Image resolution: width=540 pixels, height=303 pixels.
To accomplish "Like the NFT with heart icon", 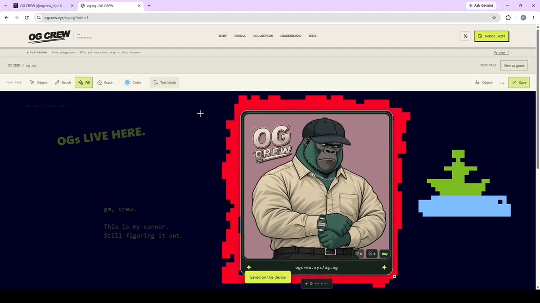I will coord(358,254).
